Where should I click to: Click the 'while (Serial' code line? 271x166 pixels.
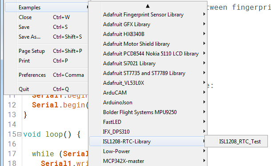[x=60, y=154]
